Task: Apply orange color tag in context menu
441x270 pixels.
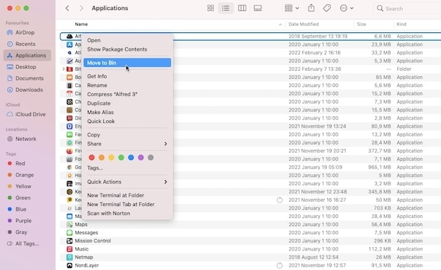Action: [x=101, y=157]
